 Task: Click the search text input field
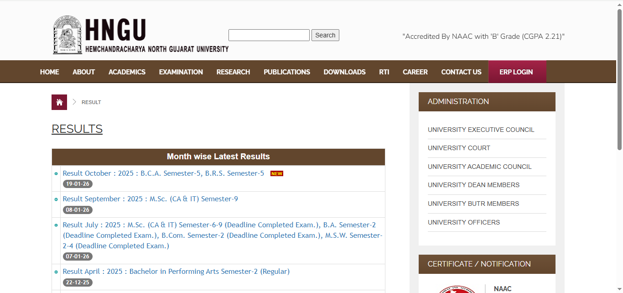point(269,35)
